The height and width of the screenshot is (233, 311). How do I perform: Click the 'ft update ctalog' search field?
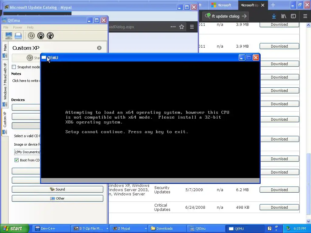[226, 16]
